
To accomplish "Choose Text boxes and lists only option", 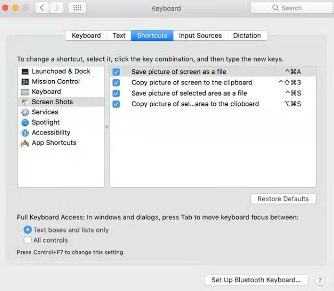I will tap(28, 230).
